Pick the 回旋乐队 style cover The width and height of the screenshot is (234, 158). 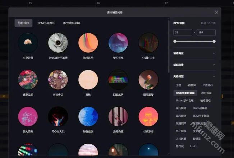pos(118,80)
